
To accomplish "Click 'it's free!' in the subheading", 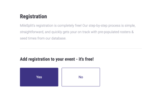I will tap(86, 59).
